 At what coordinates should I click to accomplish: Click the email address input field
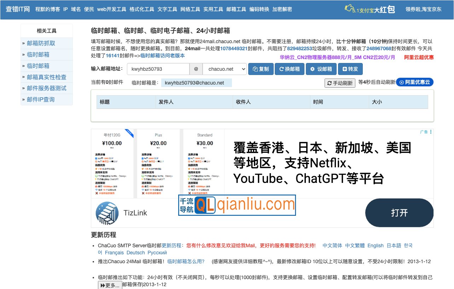158,69
